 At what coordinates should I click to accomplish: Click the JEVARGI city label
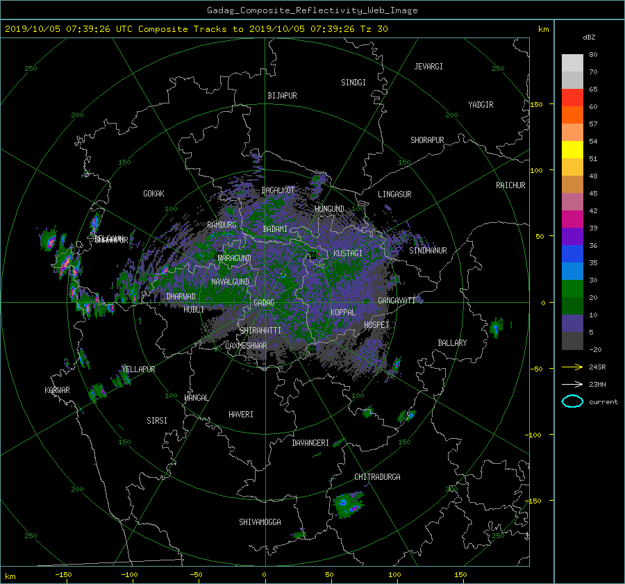(x=428, y=67)
